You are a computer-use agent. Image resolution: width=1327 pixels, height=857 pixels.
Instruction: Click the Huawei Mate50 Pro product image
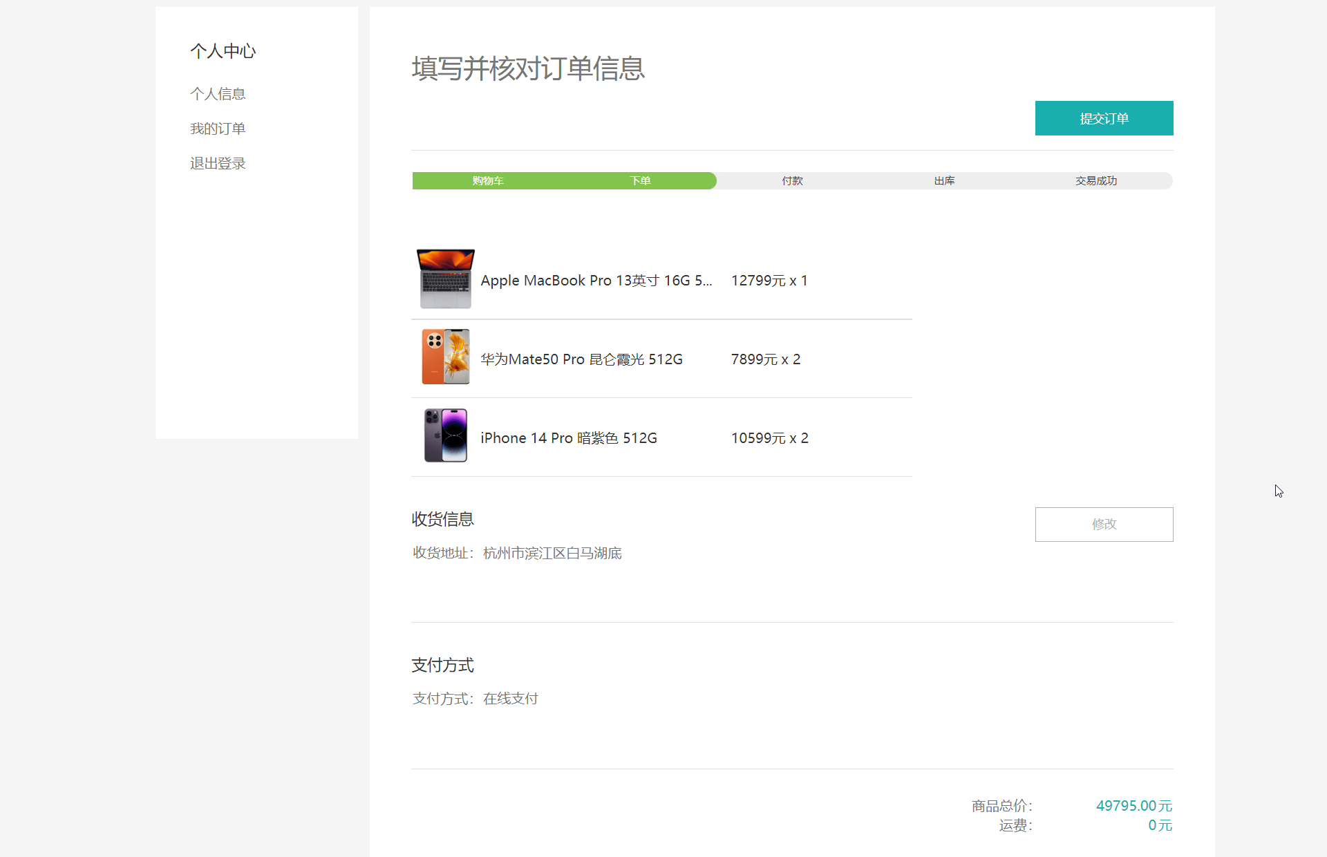[446, 357]
